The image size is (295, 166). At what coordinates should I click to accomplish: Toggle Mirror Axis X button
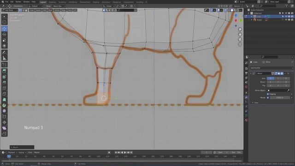pyautogui.click(x=271, y=78)
